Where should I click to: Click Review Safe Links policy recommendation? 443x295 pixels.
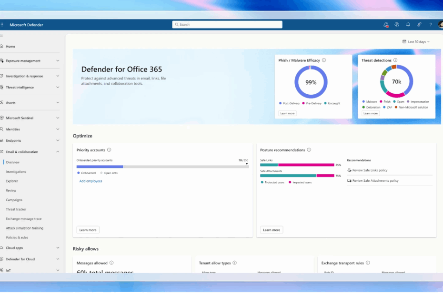pyautogui.click(x=370, y=170)
